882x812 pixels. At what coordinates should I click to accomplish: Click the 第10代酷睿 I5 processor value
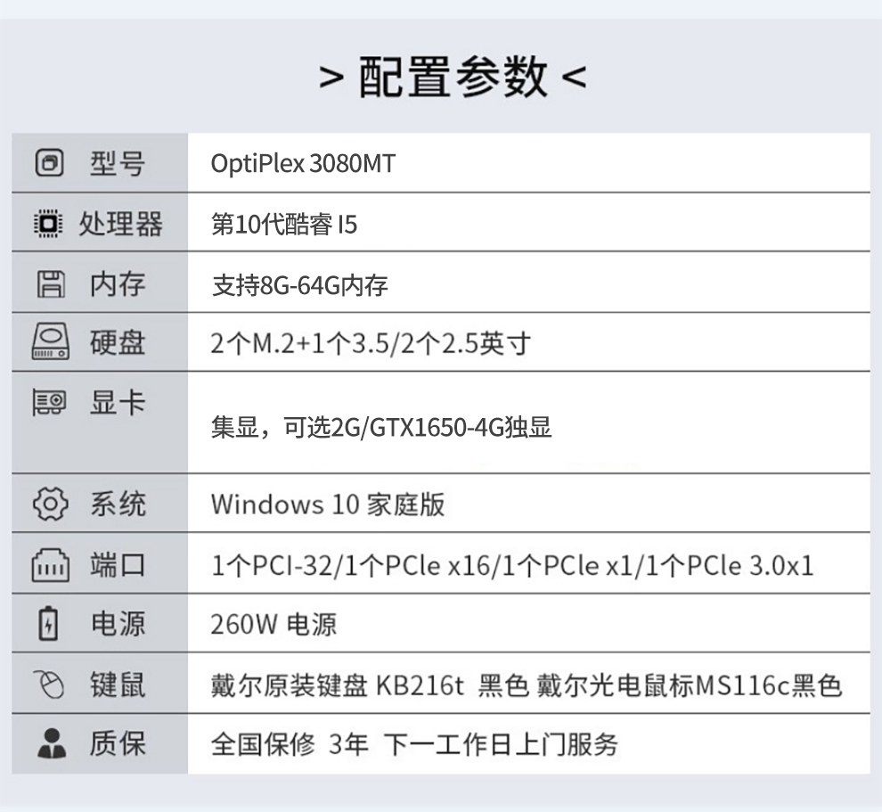point(284,224)
